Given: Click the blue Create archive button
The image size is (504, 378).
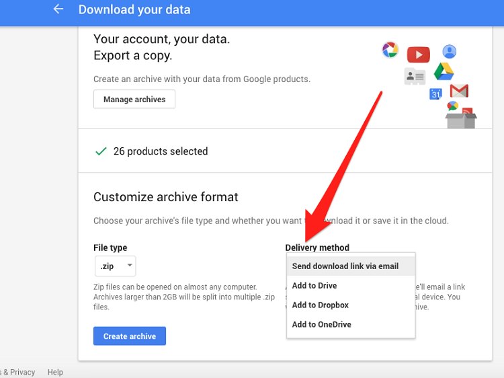Looking at the screenshot, I should pos(130,336).
